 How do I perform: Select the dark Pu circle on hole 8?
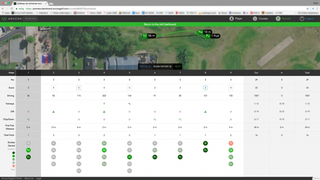click(x=205, y=150)
